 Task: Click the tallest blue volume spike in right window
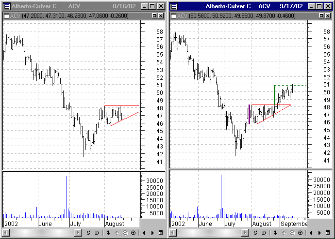pos(221,196)
